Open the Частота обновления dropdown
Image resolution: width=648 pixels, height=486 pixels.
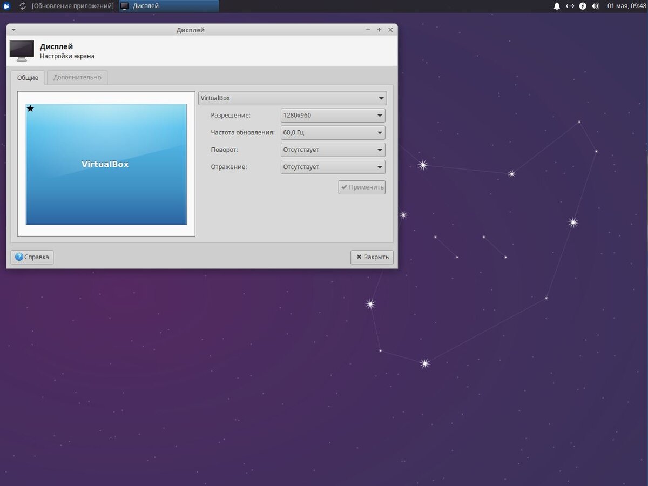point(333,132)
